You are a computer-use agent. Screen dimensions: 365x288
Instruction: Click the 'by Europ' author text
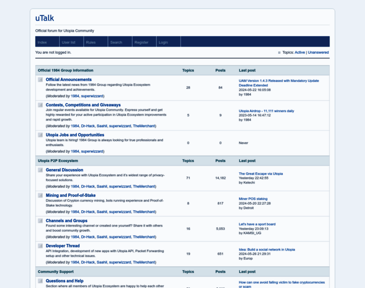pos(245,258)
